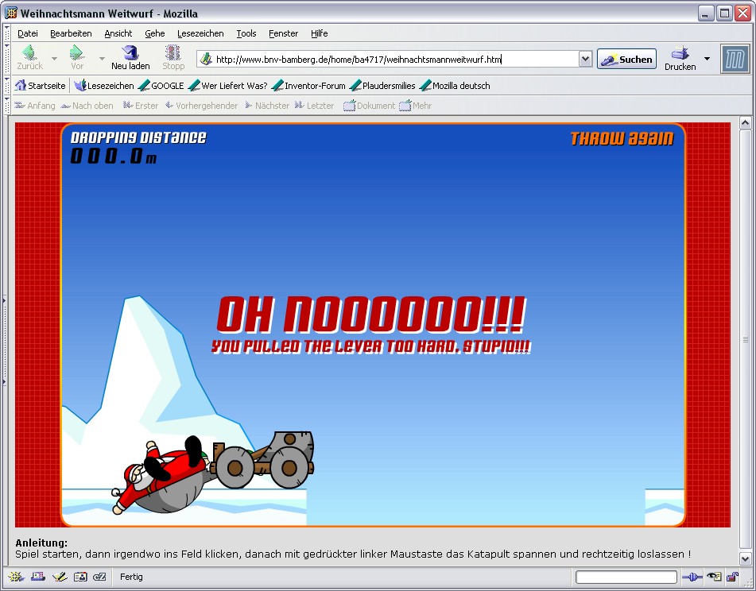
Task: Reload the page with Neu laden
Action: (x=130, y=58)
